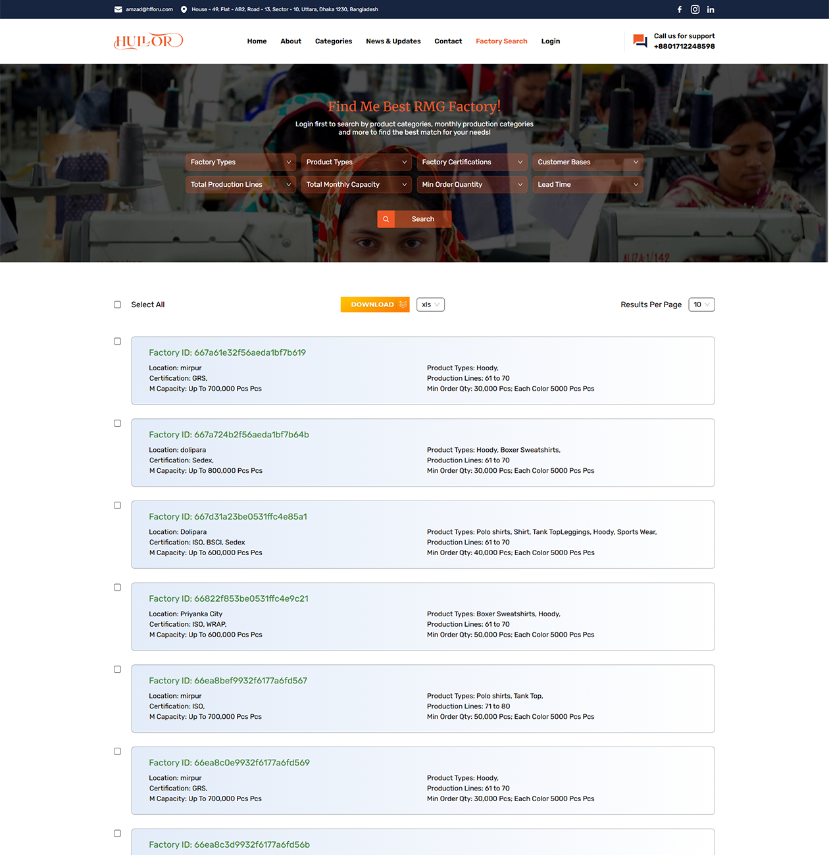
Task: Check the box for factory 66ea8bef9932f6177a6fd567
Action: pos(118,670)
